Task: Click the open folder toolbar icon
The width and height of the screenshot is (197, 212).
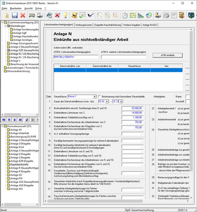Action: 7,15
